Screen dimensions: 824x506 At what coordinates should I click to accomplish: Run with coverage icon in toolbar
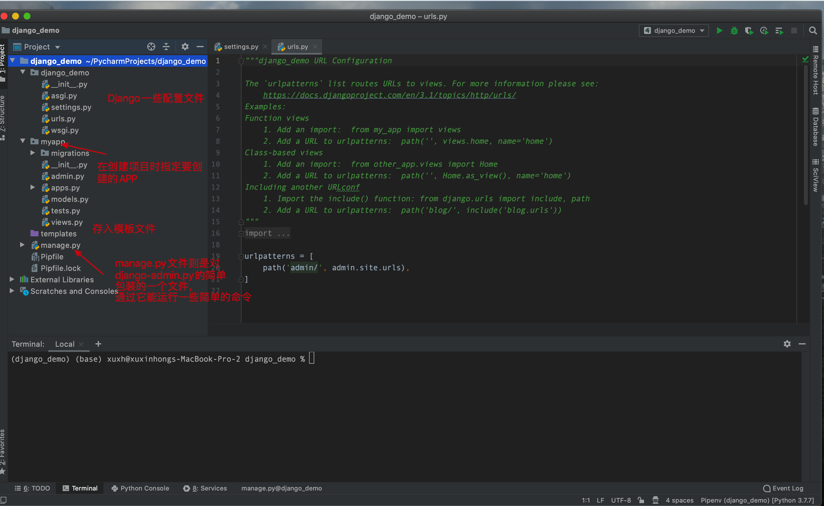point(749,30)
